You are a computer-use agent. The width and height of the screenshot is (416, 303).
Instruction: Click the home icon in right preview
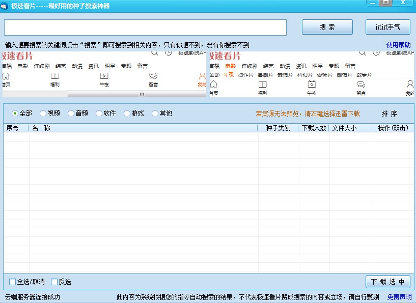(x=214, y=85)
